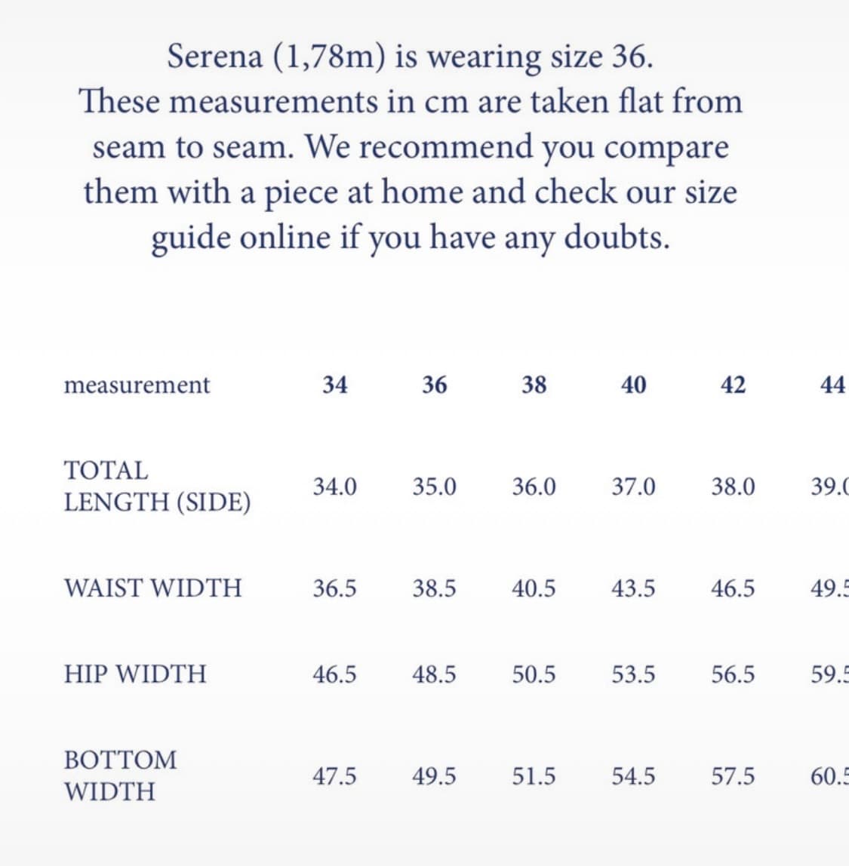Click hip width value 53.5
The height and width of the screenshot is (866, 849).
633,674
